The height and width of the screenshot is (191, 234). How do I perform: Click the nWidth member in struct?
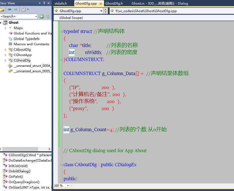point(93,52)
